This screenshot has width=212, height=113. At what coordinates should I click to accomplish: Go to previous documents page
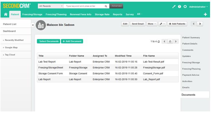[164, 41]
